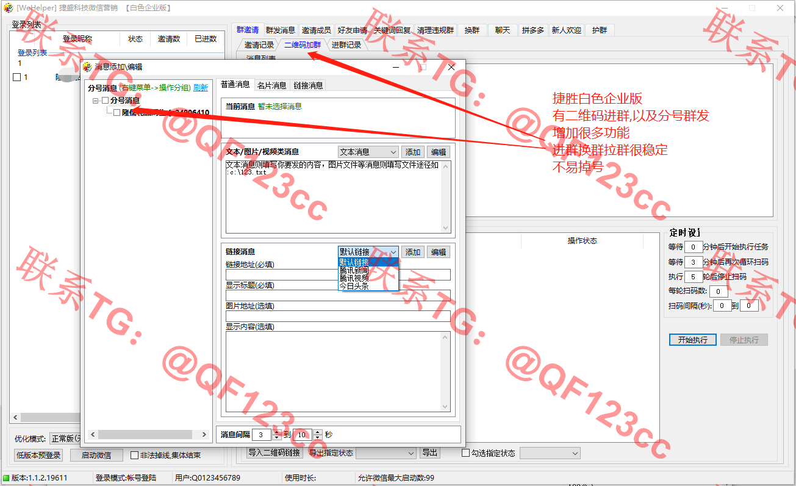Viewport: 796px width, 486px height.
Task: Click the WeHelper app icon in the title bar
Action: coord(9,8)
